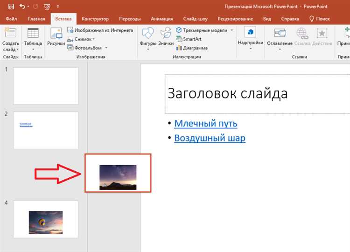Click the Действие star icon
The width and height of the screenshot is (350, 252).
pos(322,34)
